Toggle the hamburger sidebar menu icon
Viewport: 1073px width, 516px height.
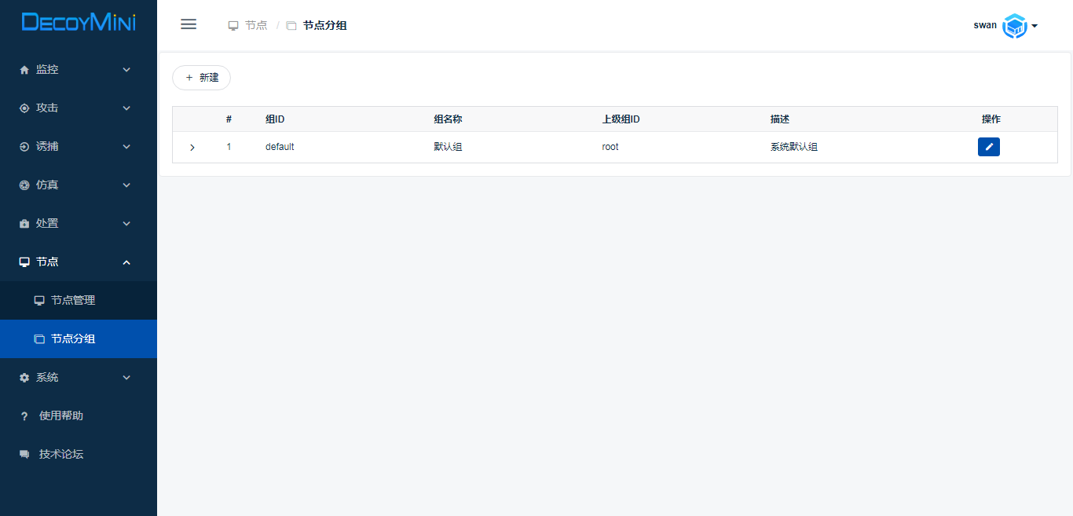(189, 24)
